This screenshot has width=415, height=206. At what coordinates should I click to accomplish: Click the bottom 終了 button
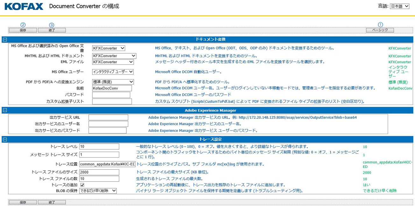52,202
